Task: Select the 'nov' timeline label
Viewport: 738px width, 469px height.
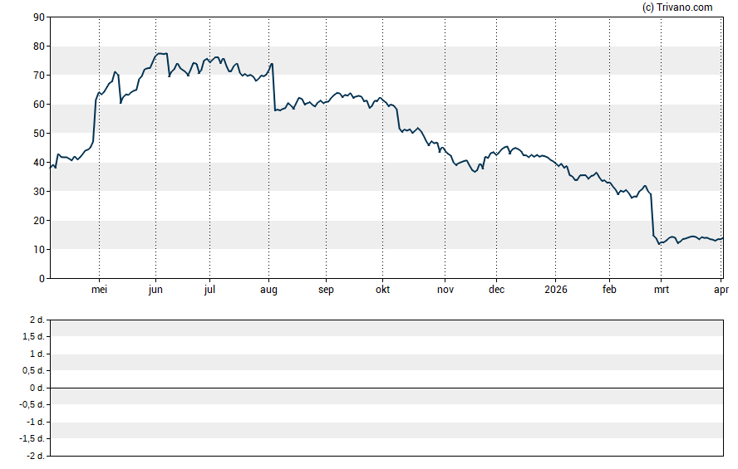Action: tap(445, 290)
